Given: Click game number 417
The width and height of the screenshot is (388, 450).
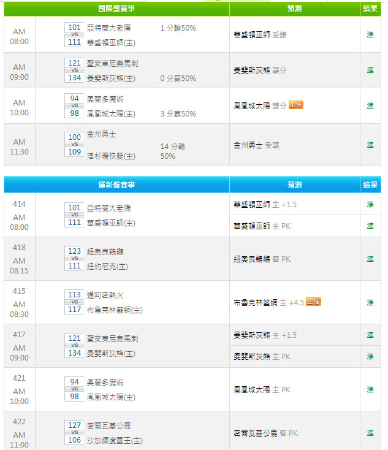Looking at the screenshot, I should pos(19,335).
